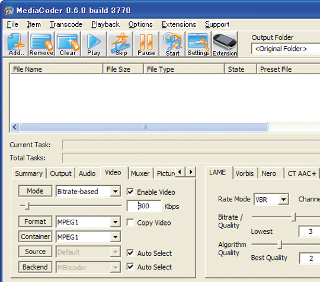Click the Clear list toolbar icon

[68, 44]
